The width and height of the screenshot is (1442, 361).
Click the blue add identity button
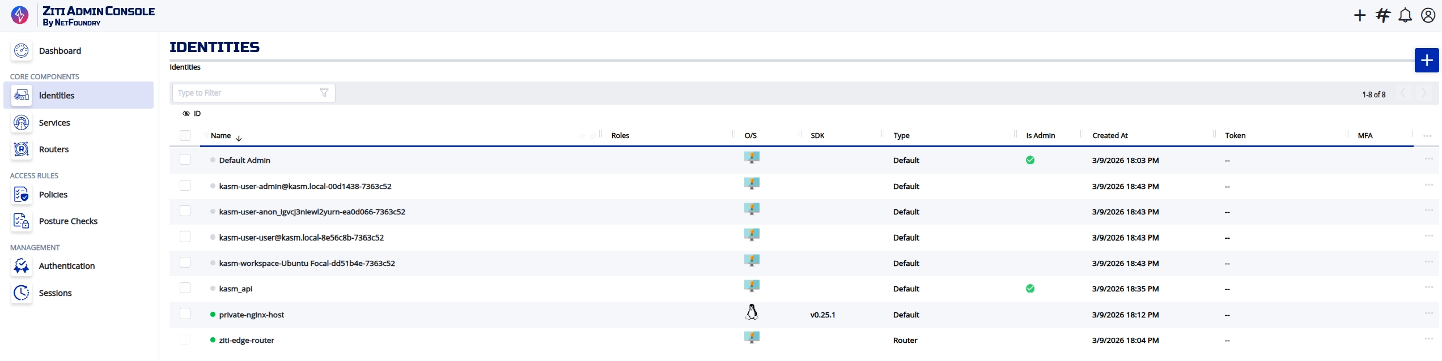click(1427, 61)
